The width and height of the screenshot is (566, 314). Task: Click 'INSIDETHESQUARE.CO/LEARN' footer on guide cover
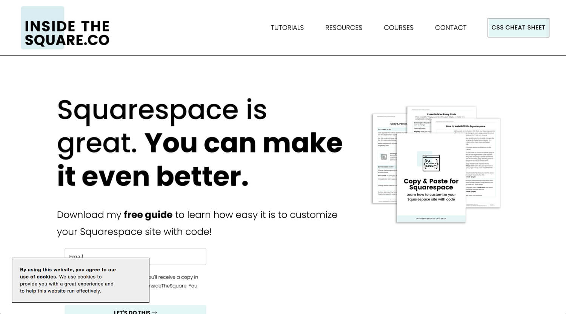pyautogui.click(x=431, y=219)
